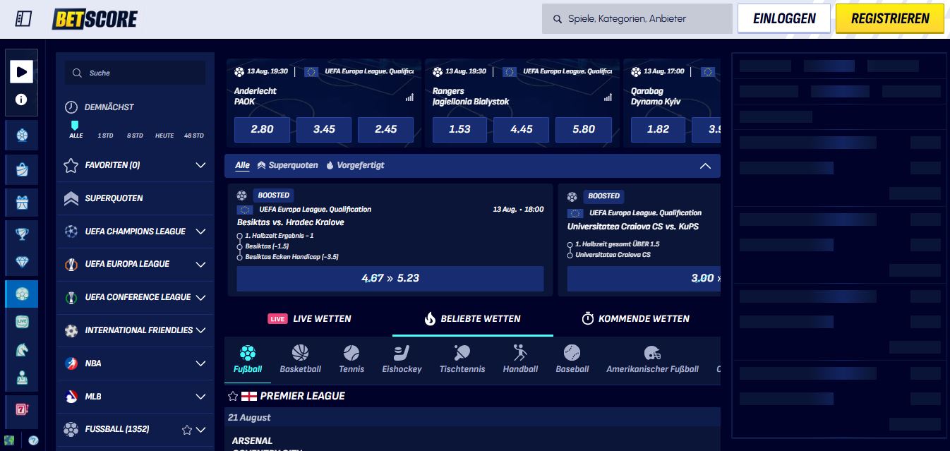Switch to Live Wetten tab
The image size is (950, 451).
[x=310, y=319]
